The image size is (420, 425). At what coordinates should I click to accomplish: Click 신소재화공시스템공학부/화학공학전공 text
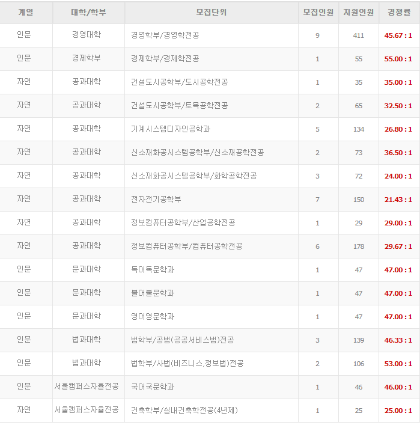(x=193, y=176)
